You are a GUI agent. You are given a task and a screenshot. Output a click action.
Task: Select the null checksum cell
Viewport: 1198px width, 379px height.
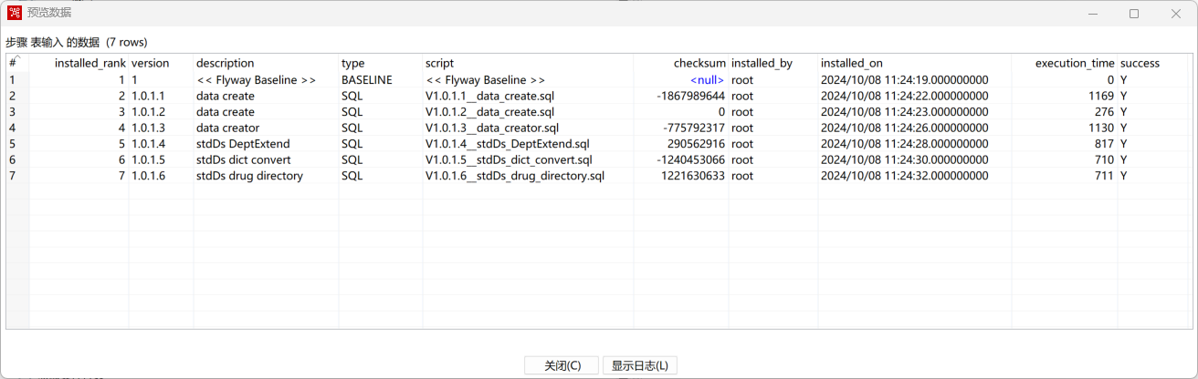point(707,80)
